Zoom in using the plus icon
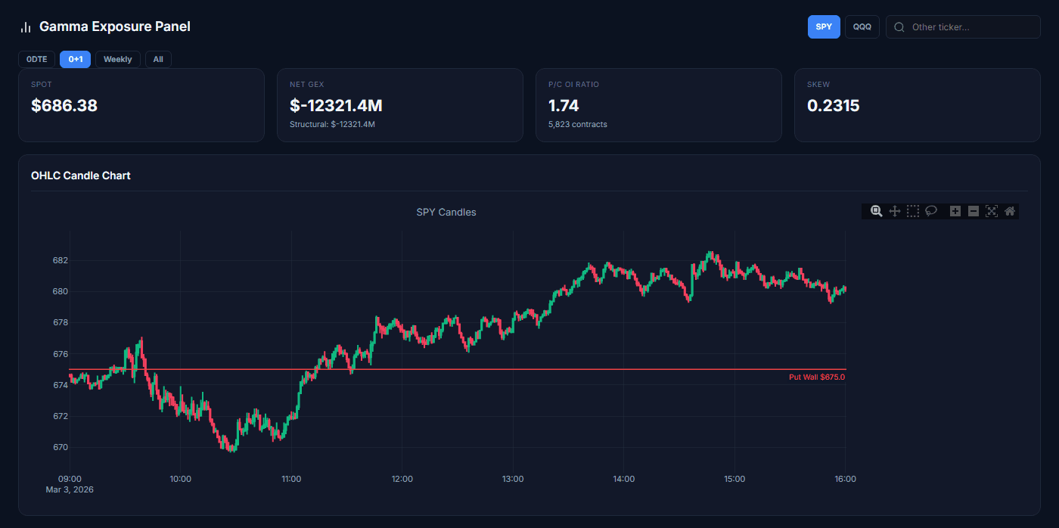Viewport: 1059px width, 528px height. coord(955,211)
